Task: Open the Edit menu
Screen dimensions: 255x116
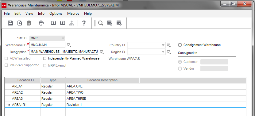Action: [x=17, y=14]
